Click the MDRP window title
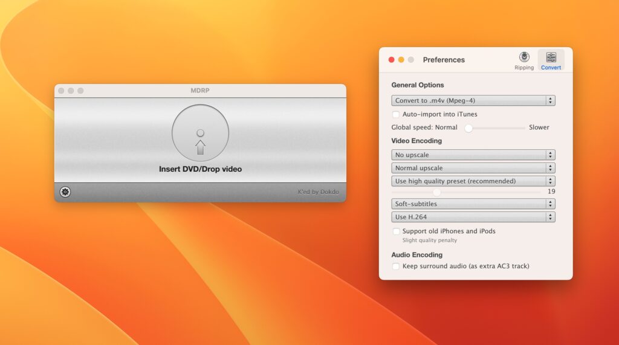Viewport: 619px width, 345px height. [200, 91]
